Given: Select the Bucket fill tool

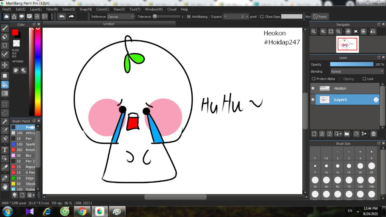Looking at the screenshot, I should [x=5, y=85].
